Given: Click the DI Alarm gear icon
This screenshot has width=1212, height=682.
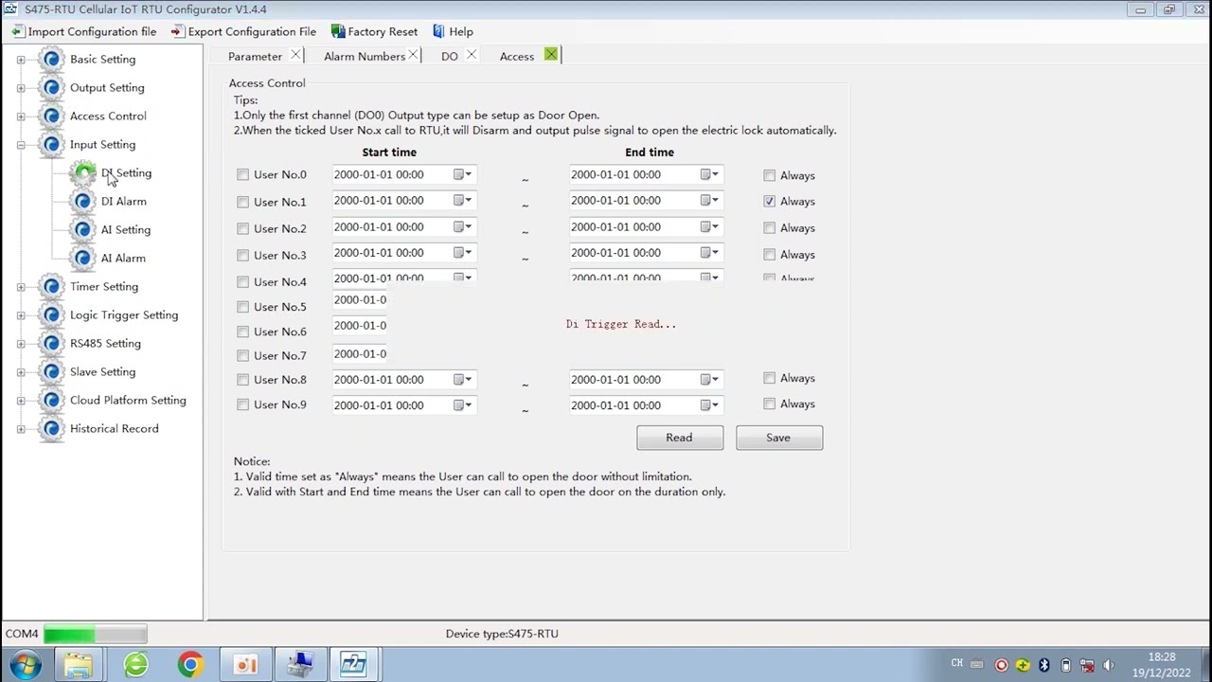Looking at the screenshot, I should click(x=84, y=202).
